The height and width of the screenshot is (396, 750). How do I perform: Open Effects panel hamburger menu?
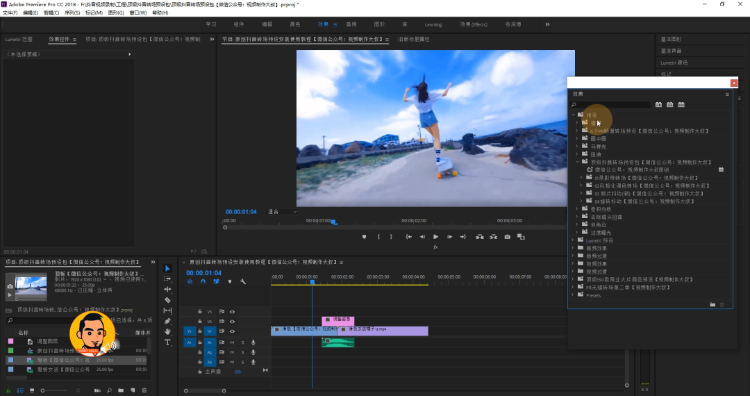(727, 94)
